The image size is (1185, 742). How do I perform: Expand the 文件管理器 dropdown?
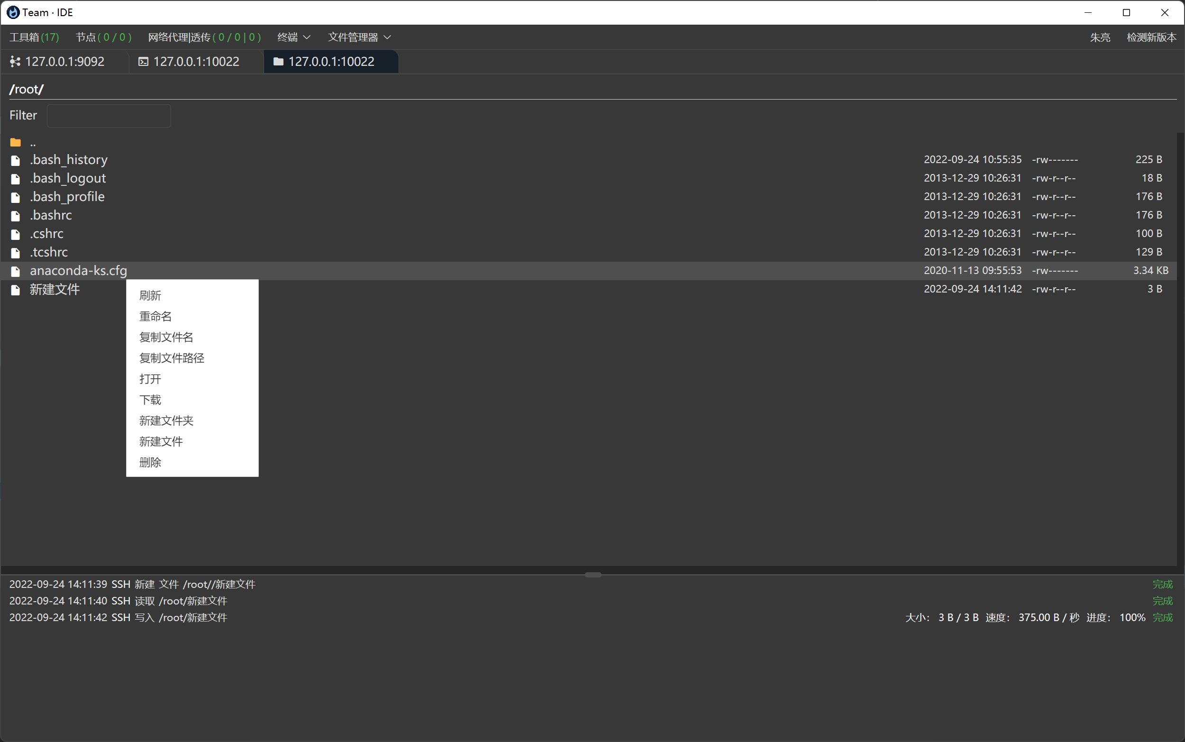tap(358, 37)
